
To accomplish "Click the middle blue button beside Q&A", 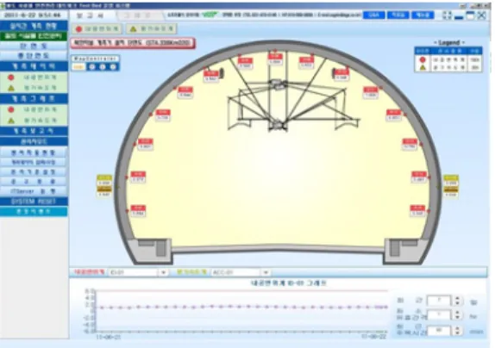I will pyautogui.click(x=398, y=16).
